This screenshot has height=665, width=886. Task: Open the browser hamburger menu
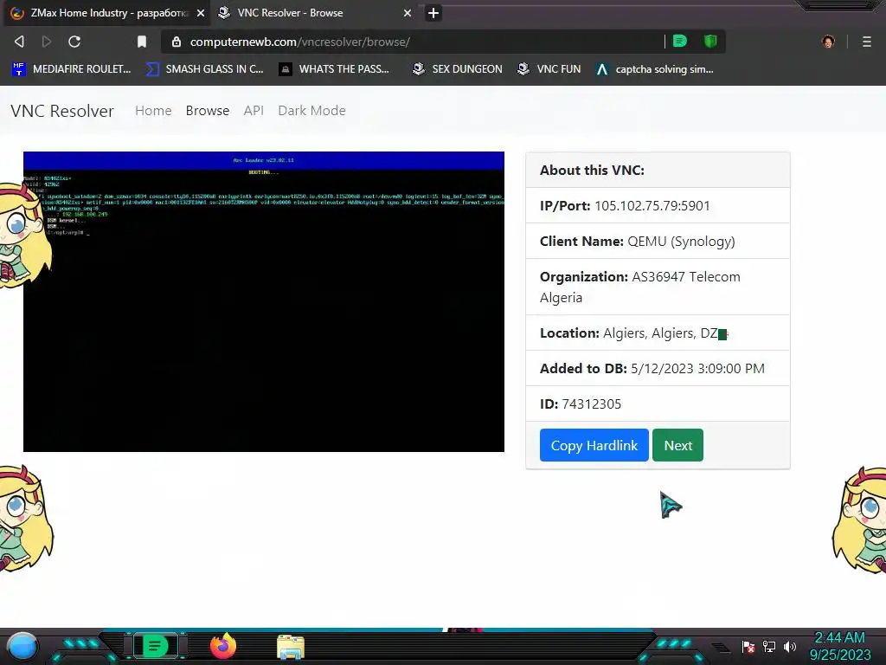point(867,42)
